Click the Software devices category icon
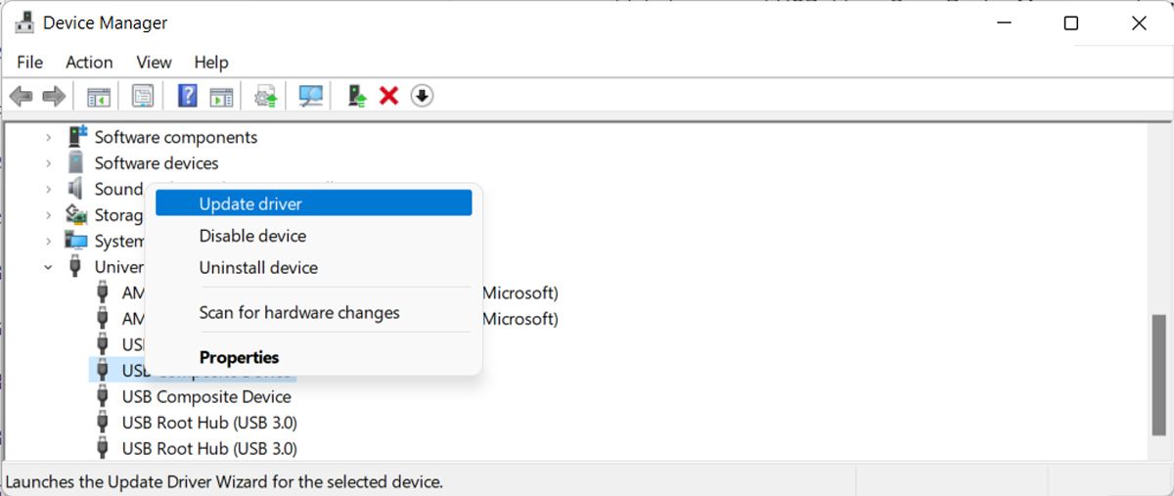This screenshot has width=1174, height=496. click(76, 162)
